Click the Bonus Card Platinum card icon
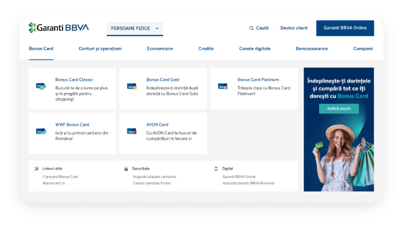The width and height of the screenshot is (403, 227). click(223, 86)
